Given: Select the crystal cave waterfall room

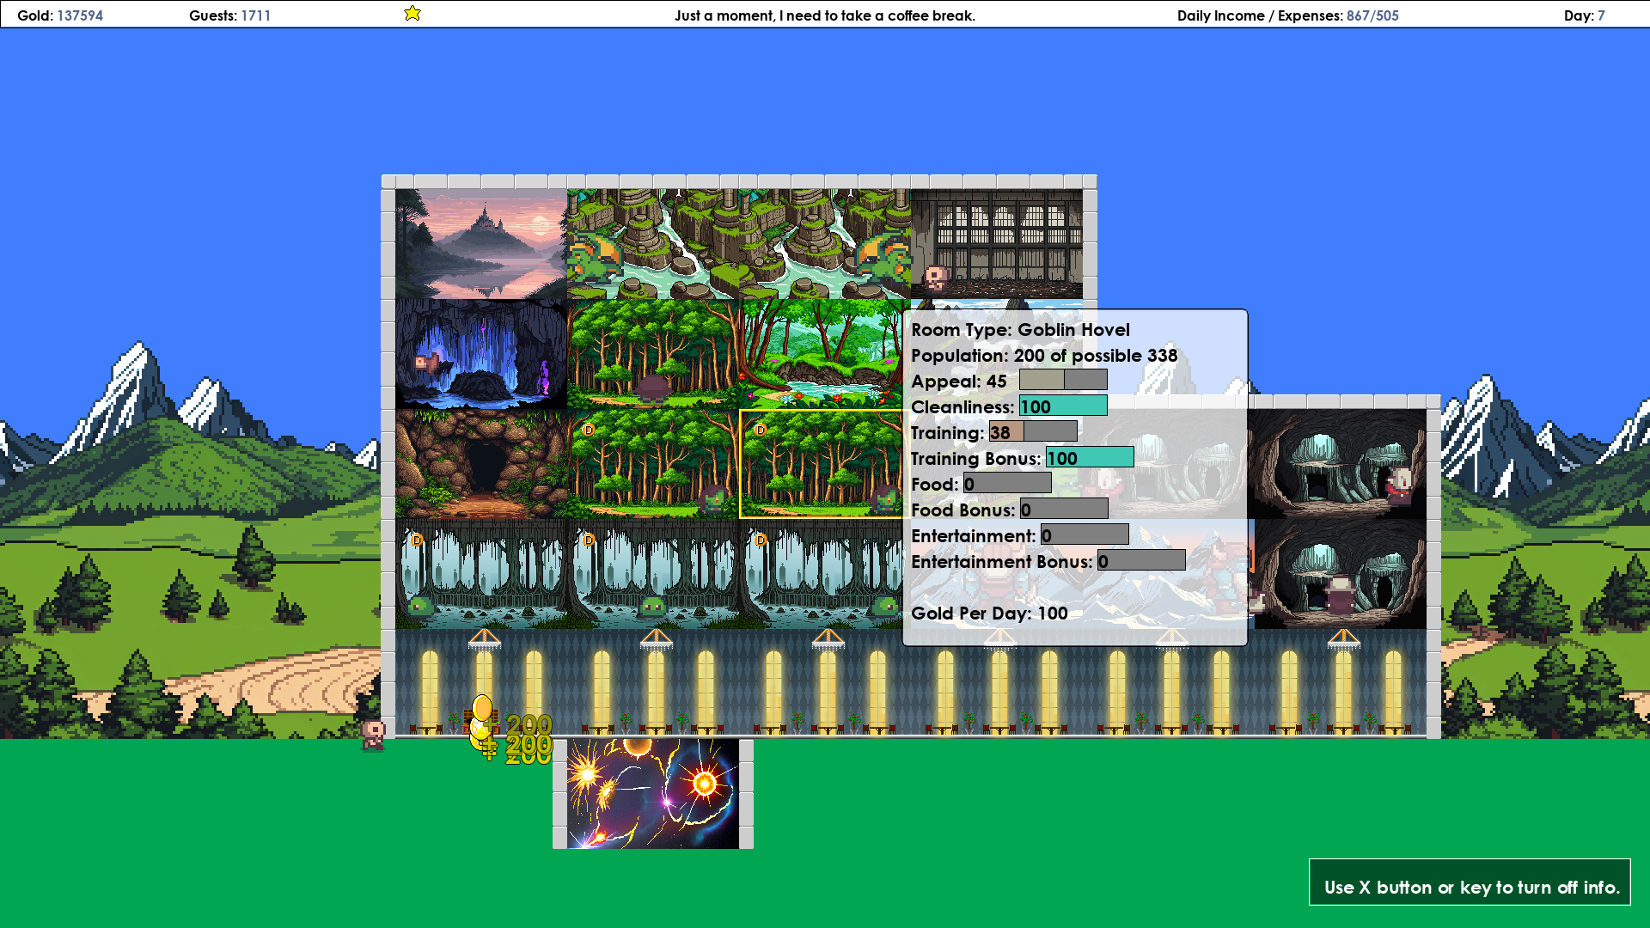Looking at the screenshot, I should point(481,354).
